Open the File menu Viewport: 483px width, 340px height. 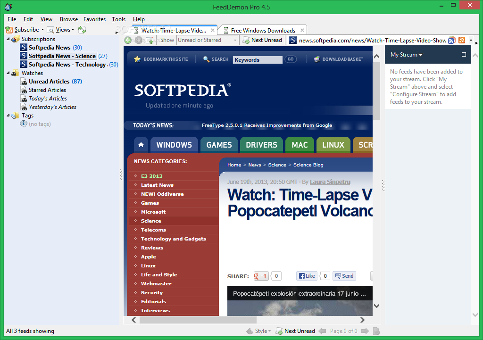(12, 19)
